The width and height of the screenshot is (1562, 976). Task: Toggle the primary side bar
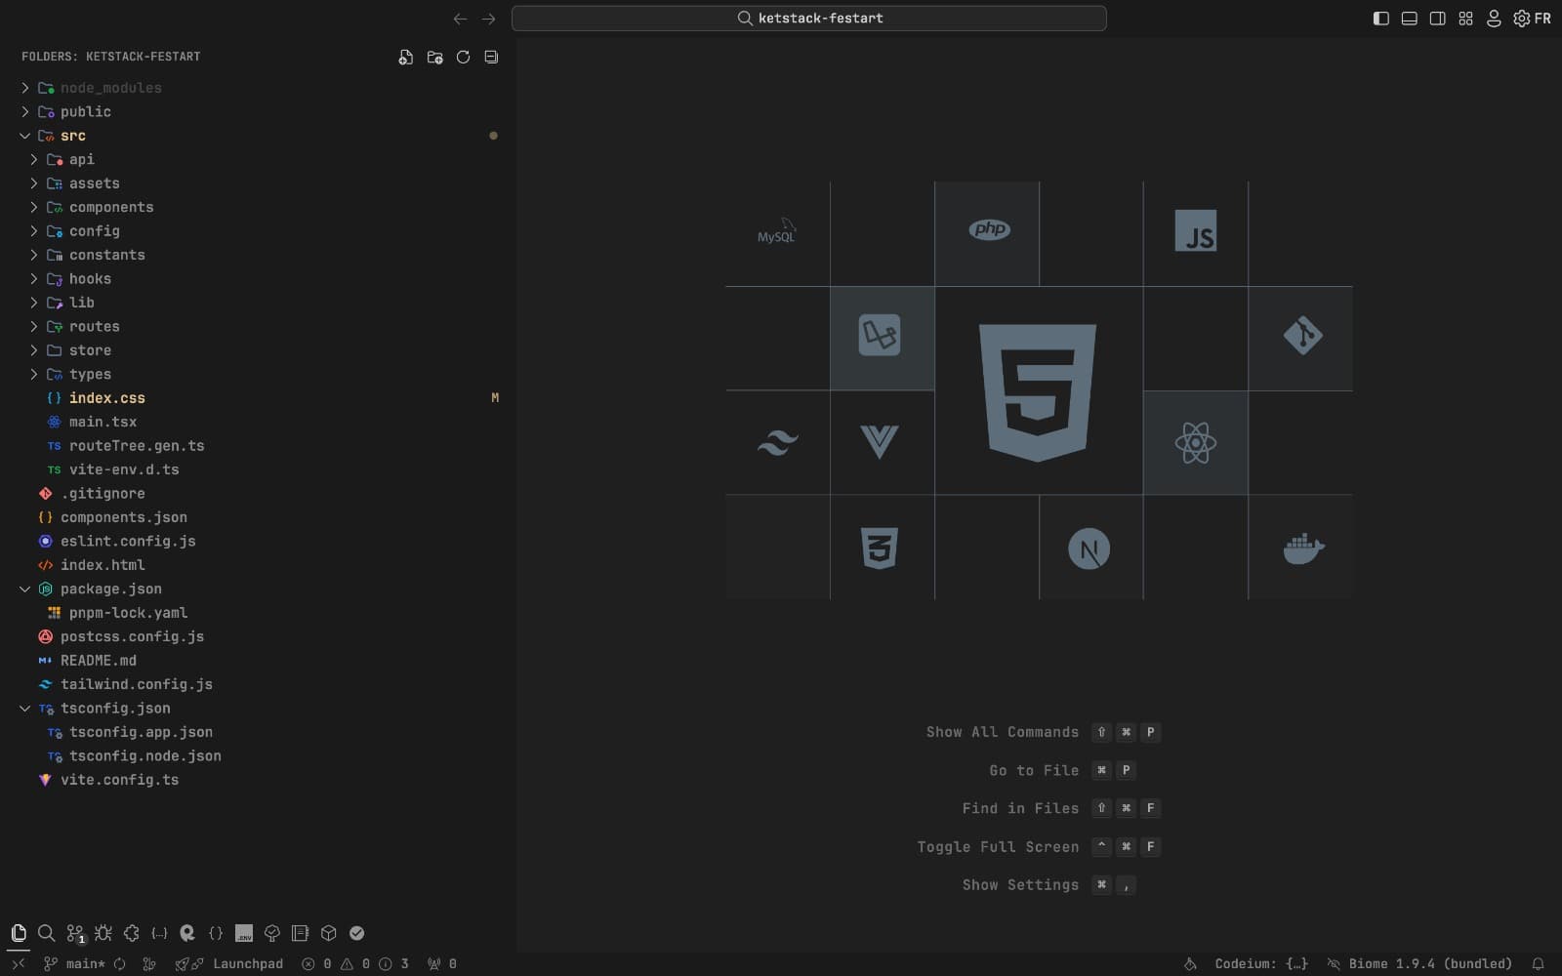click(1380, 19)
